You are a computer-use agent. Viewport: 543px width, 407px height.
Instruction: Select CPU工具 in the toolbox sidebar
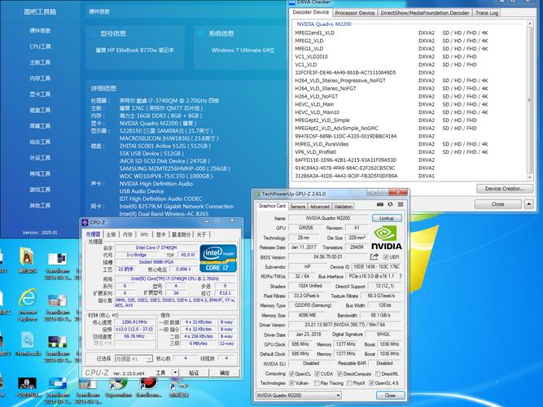[40, 46]
